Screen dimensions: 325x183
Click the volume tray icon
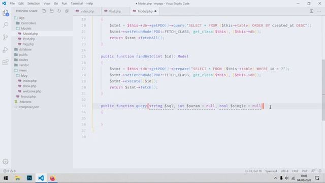point(287,178)
